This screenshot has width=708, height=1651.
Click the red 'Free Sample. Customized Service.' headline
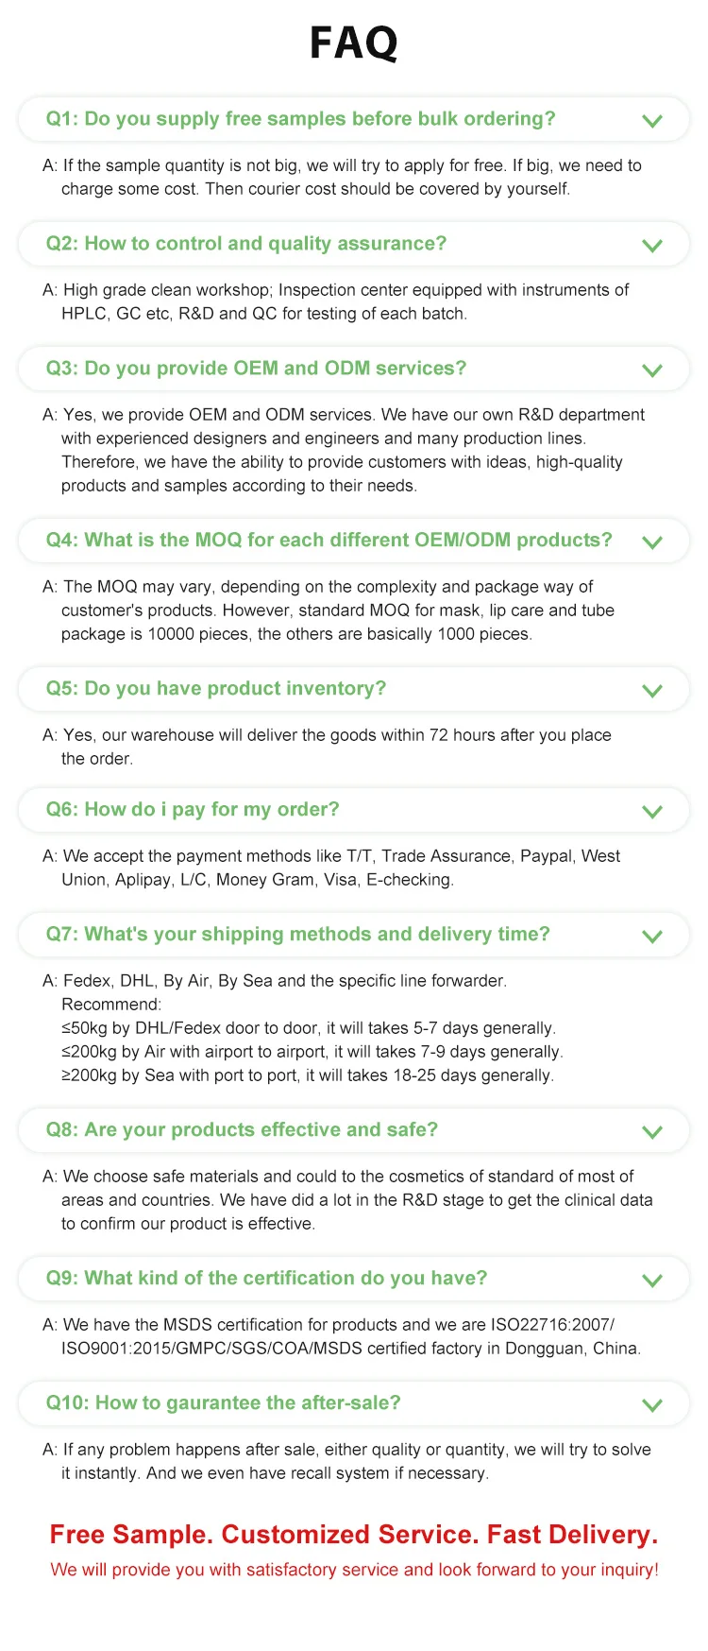353,1535
